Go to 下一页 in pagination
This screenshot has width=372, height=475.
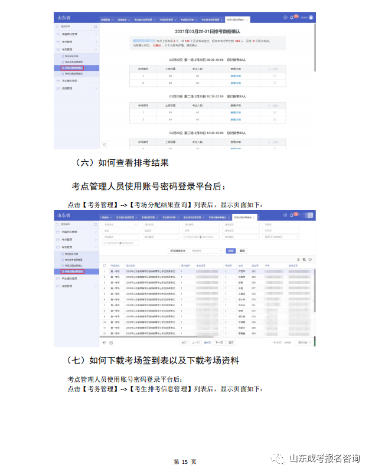219,342
